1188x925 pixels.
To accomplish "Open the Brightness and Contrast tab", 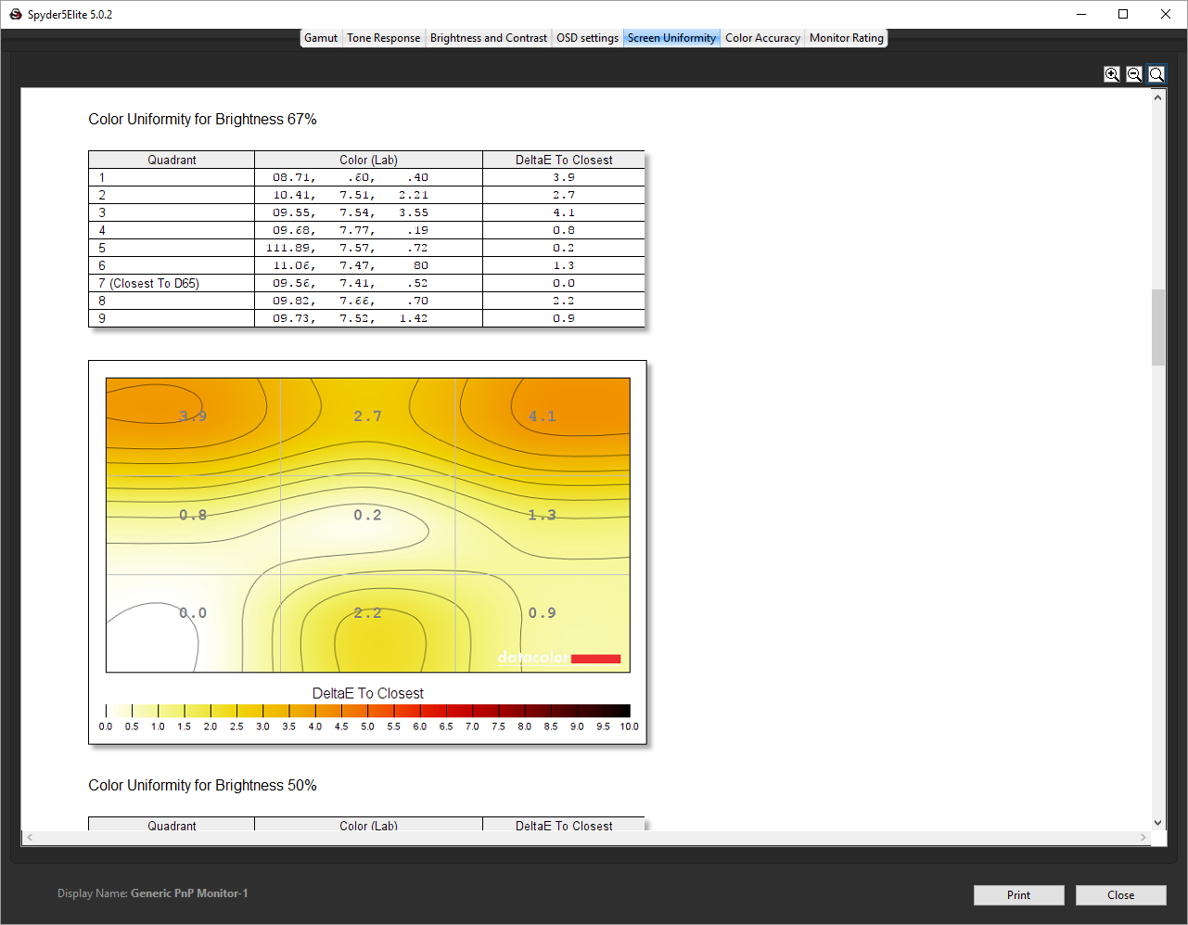I will tap(489, 38).
